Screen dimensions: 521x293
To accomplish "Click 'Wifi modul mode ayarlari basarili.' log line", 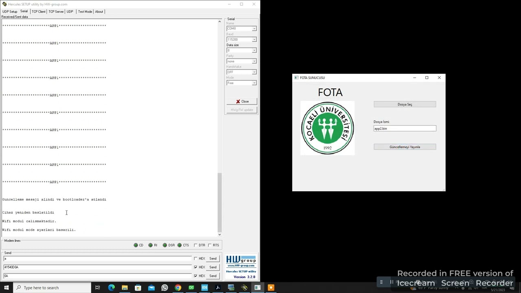I will point(39,230).
